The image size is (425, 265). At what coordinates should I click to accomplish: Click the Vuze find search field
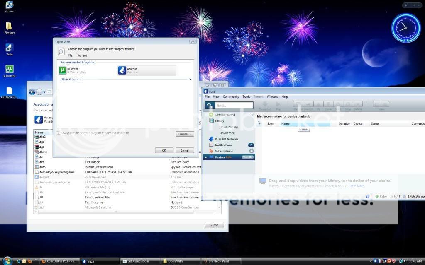234,106
